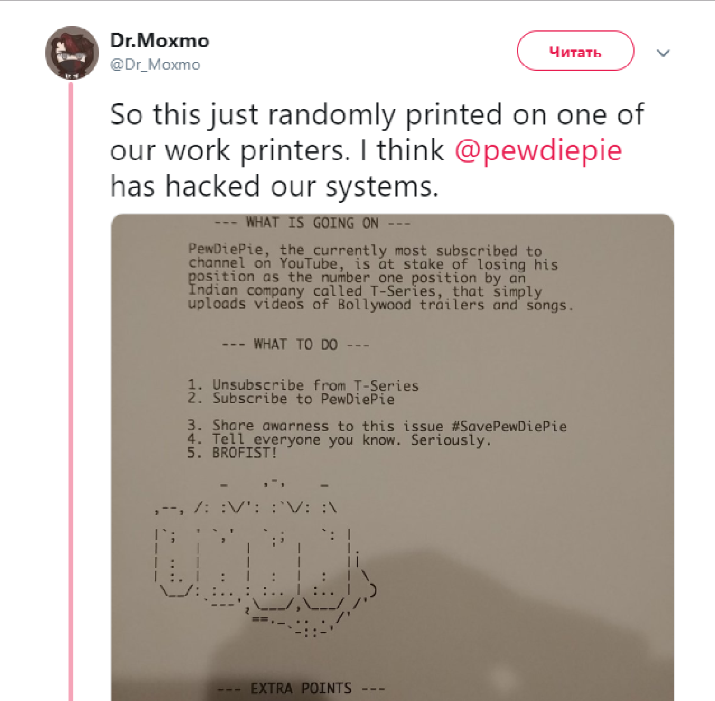Click "EXTRA POINTS" heading in photo
The image size is (715, 701).
301,688
